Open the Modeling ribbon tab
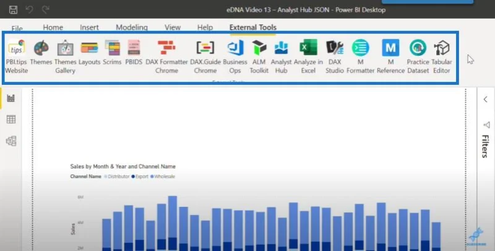495x251 pixels. point(132,27)
